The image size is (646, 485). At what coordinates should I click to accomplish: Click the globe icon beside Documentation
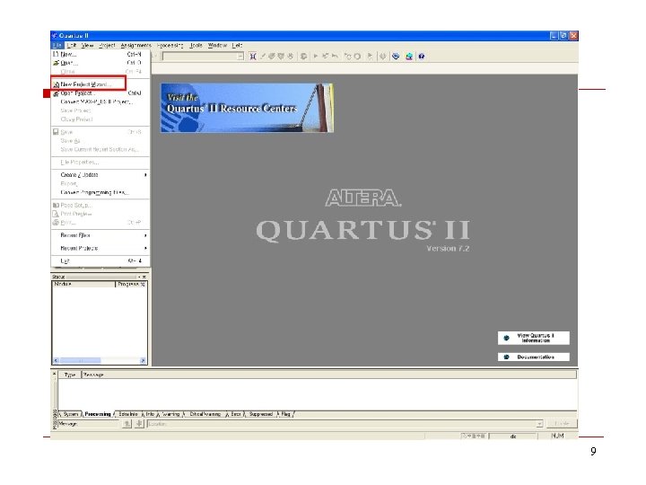coord(506,357)
